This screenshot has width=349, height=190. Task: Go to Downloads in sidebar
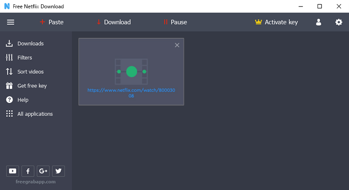tap(25, 44)
